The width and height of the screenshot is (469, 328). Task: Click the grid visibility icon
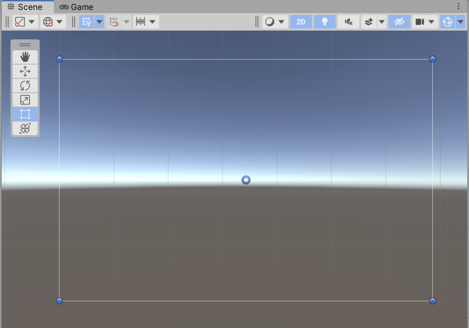coord(86,22)
